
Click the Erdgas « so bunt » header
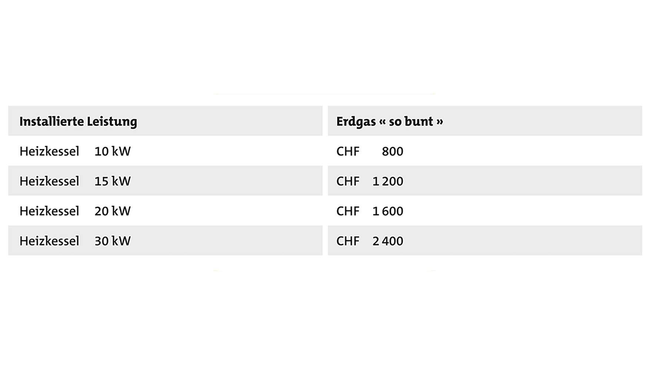(390, 122)
